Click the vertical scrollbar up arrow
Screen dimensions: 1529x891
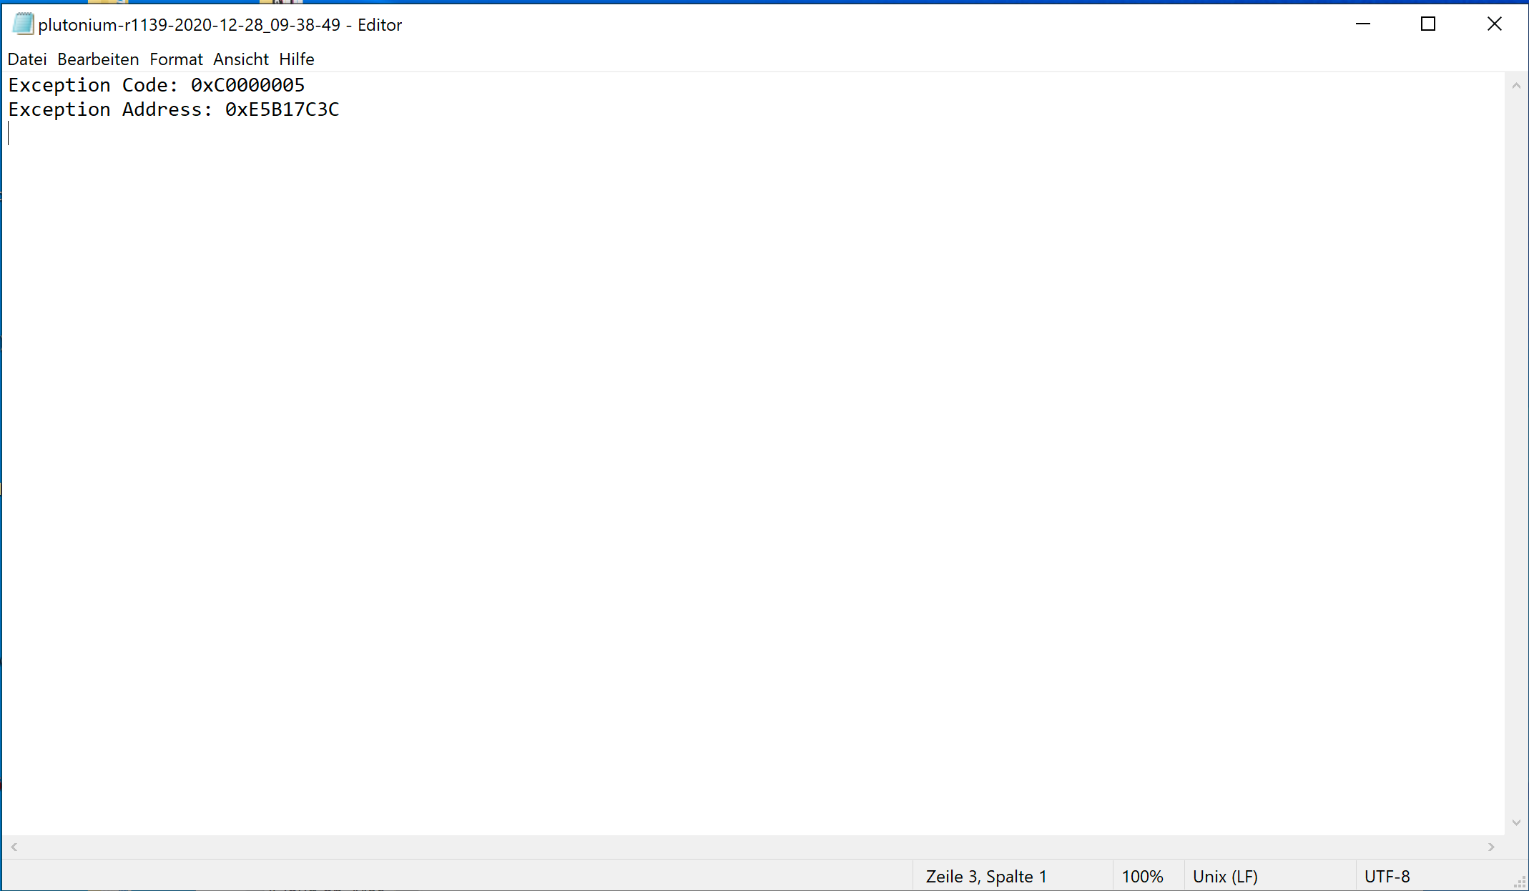click(x=1516, y=86)
